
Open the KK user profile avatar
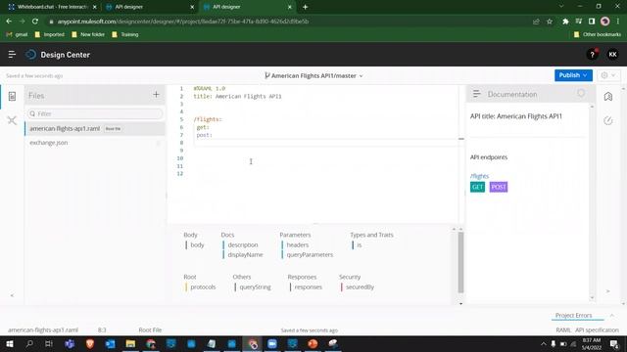click(x=612, y=55)
